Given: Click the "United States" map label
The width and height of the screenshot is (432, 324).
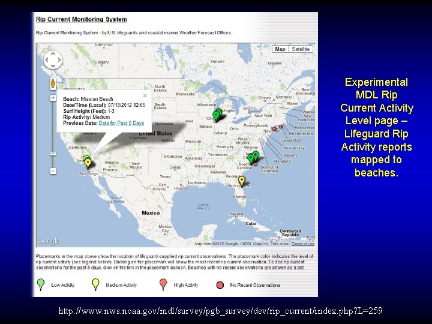Looking at the screenshot, I should 155,133.
